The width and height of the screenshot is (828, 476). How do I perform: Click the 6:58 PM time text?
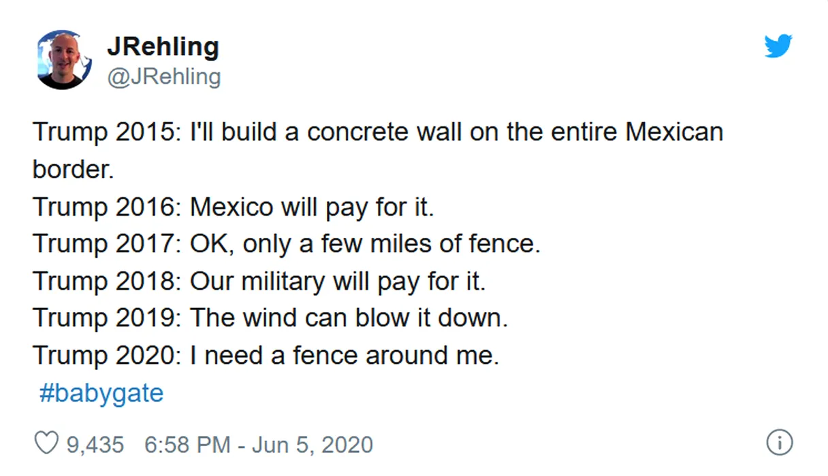(187, 445)
